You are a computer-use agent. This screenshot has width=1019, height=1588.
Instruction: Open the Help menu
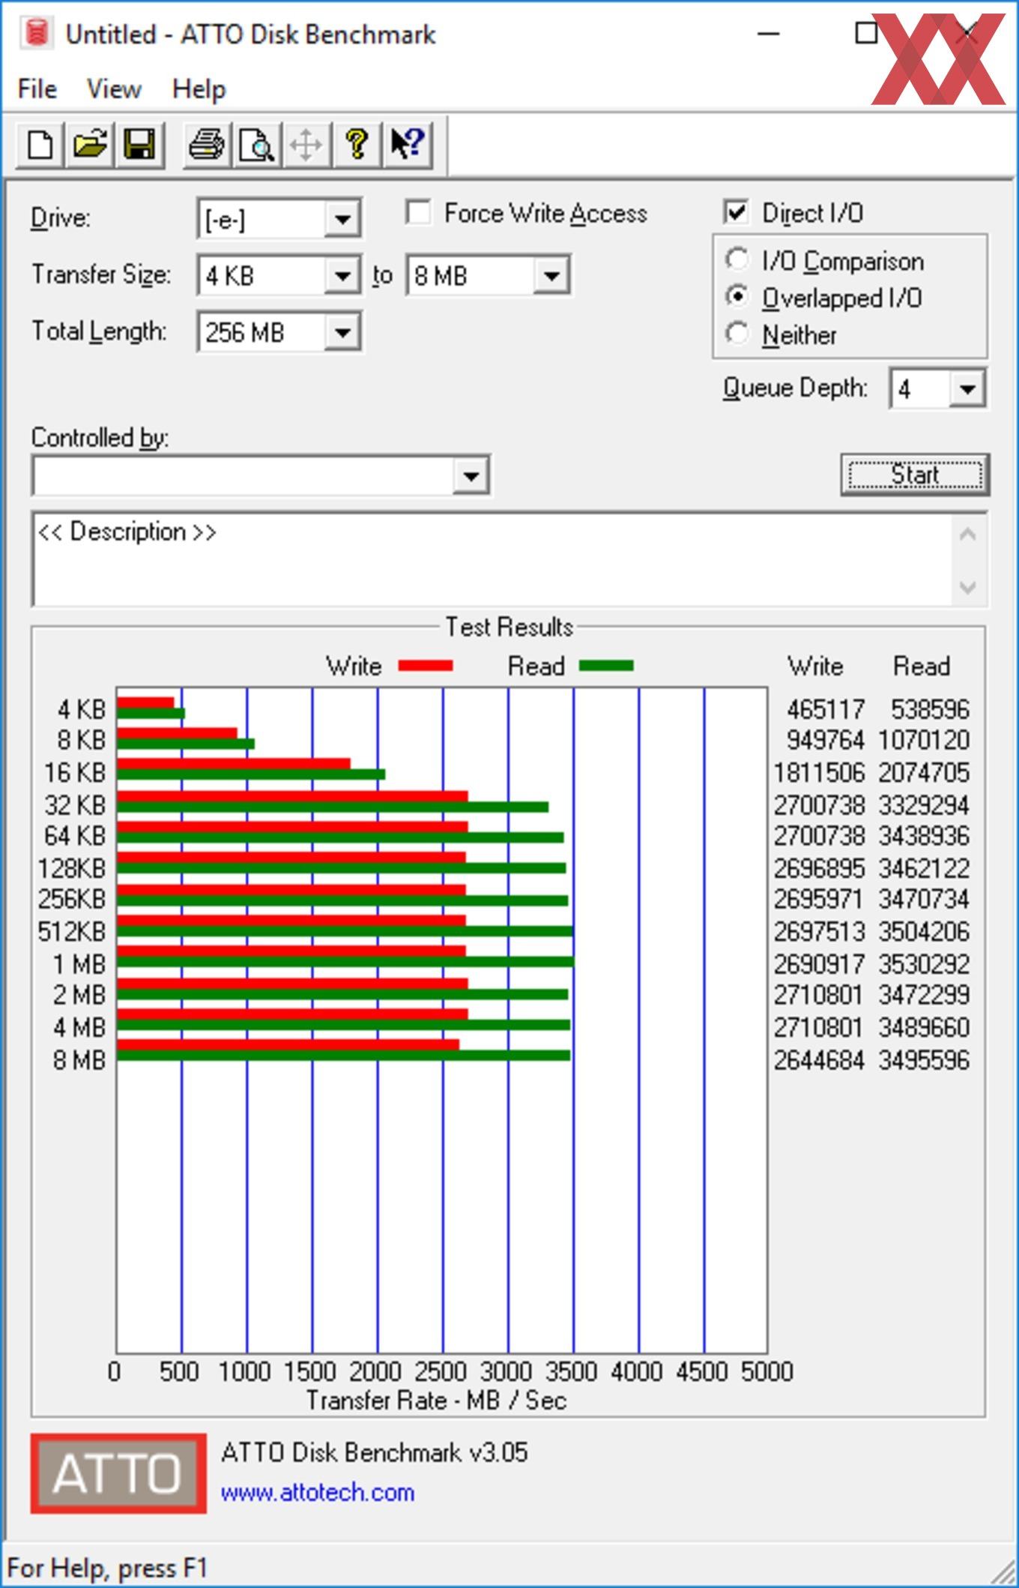[x=199, y=89]
